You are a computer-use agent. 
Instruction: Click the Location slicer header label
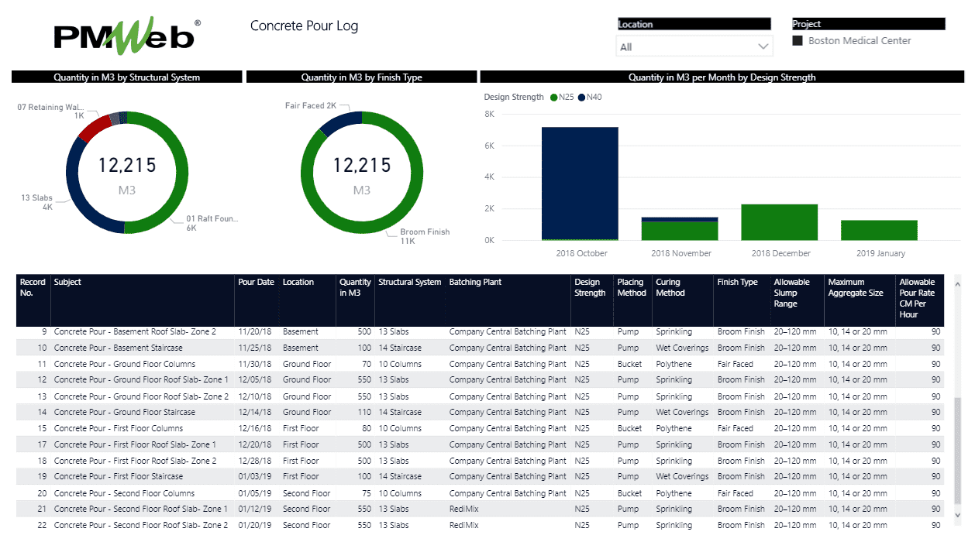pyautogui.click(x=636, y=24)
